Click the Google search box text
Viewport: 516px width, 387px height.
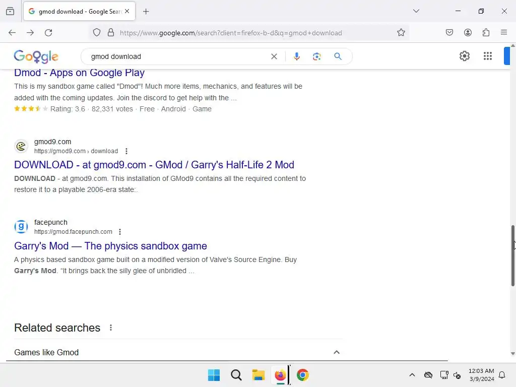point(116,56)
